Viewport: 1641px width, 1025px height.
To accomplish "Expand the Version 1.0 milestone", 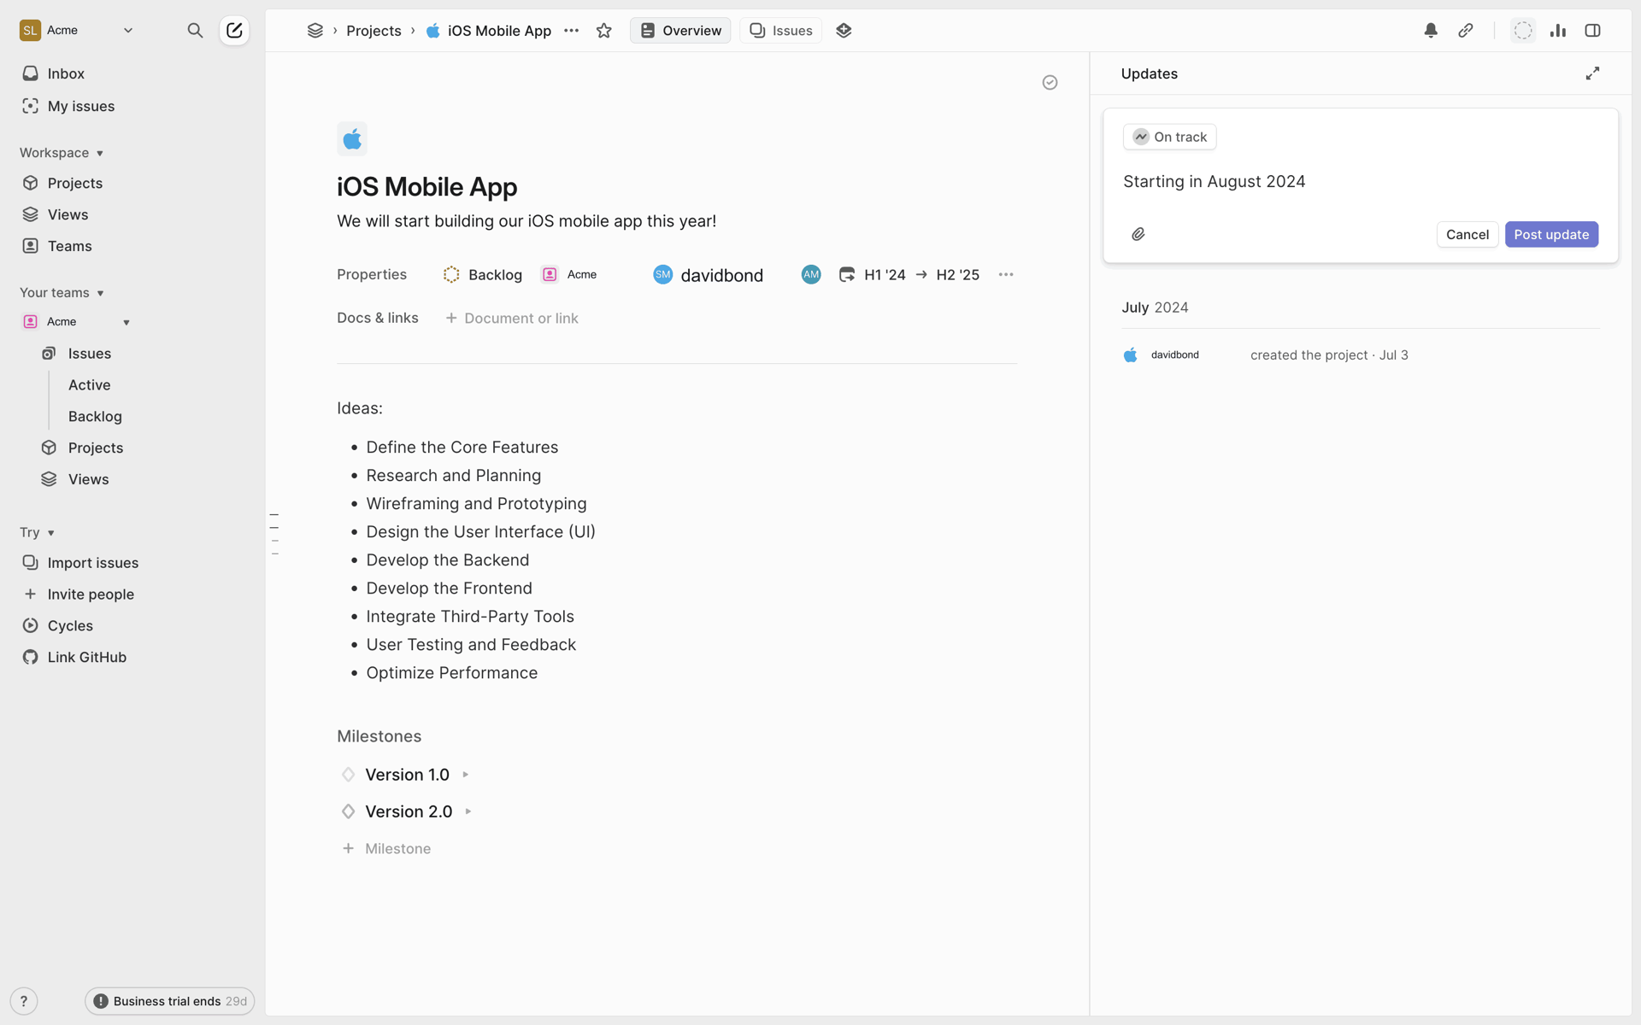I will 466,775.
